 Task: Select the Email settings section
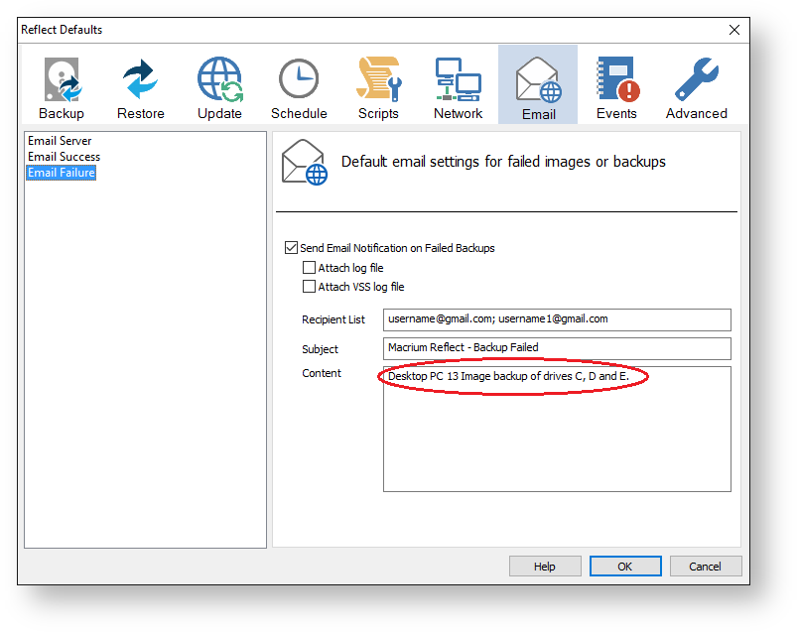coord(538,84)
